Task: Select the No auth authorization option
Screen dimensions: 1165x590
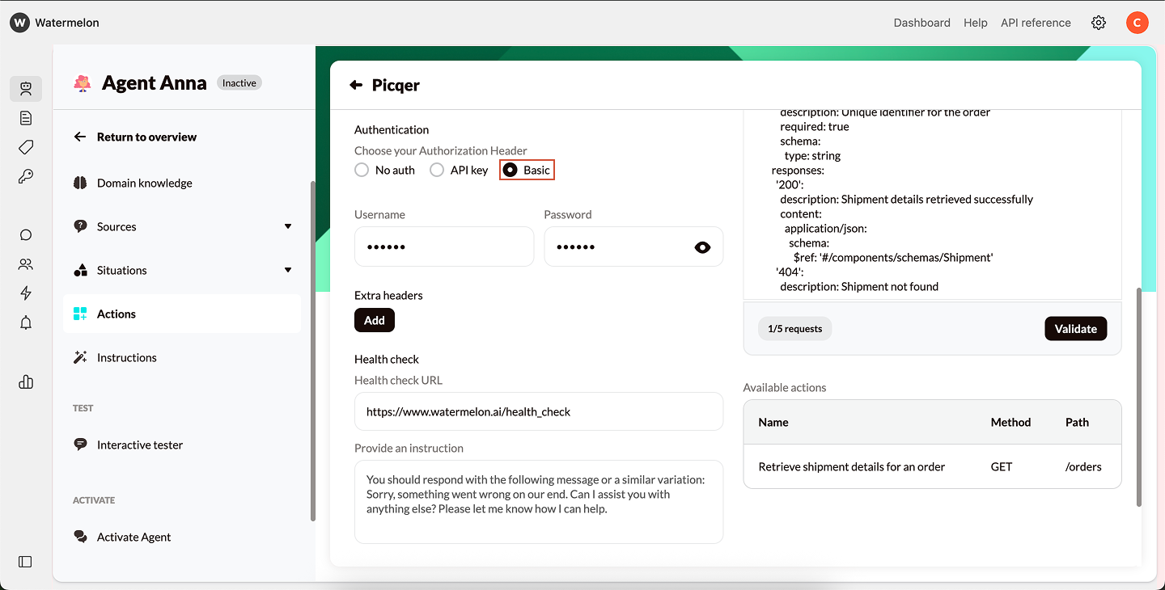Action: [362, 170]
